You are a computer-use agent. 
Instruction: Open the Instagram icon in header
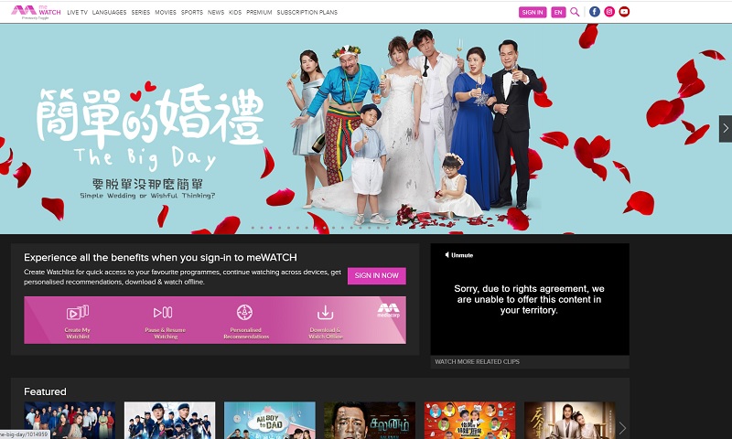tap(609, 12)
